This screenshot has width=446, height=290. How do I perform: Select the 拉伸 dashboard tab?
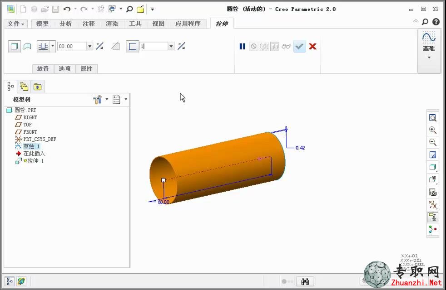[222, 24]
